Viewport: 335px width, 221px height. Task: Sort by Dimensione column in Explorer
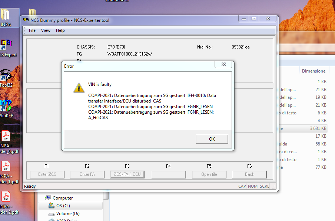click(314, 71)
